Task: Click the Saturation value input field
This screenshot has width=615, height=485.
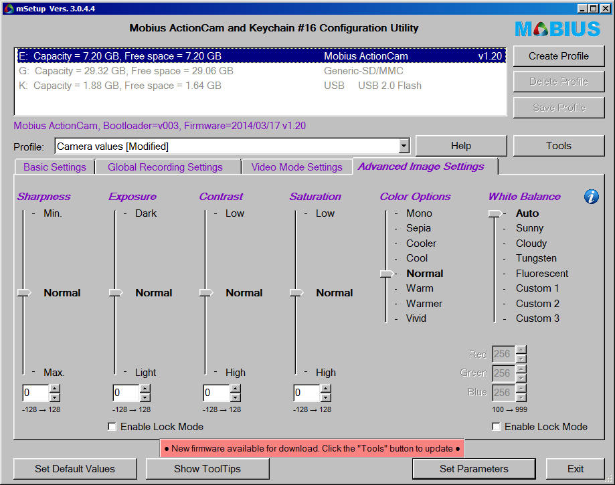Action: click(307, 393)
